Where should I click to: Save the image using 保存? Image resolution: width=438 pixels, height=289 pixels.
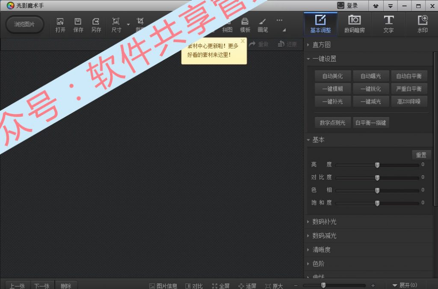click(x=78, y=25)
